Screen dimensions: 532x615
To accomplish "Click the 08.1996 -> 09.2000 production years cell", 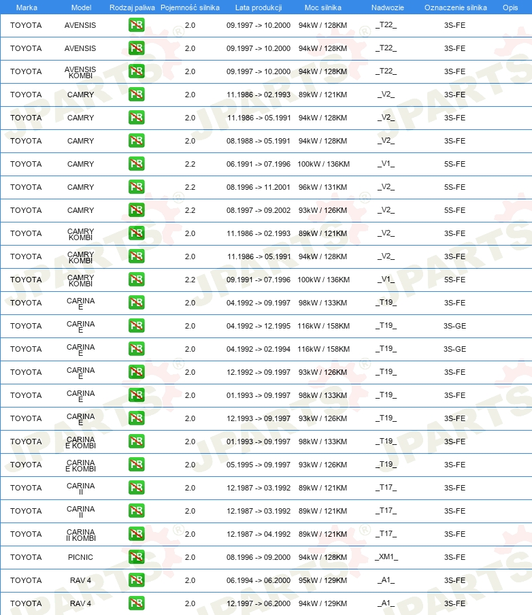I will click(259, 557).
